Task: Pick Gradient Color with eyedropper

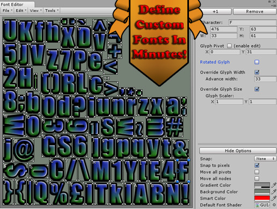Action: point(274,185)
